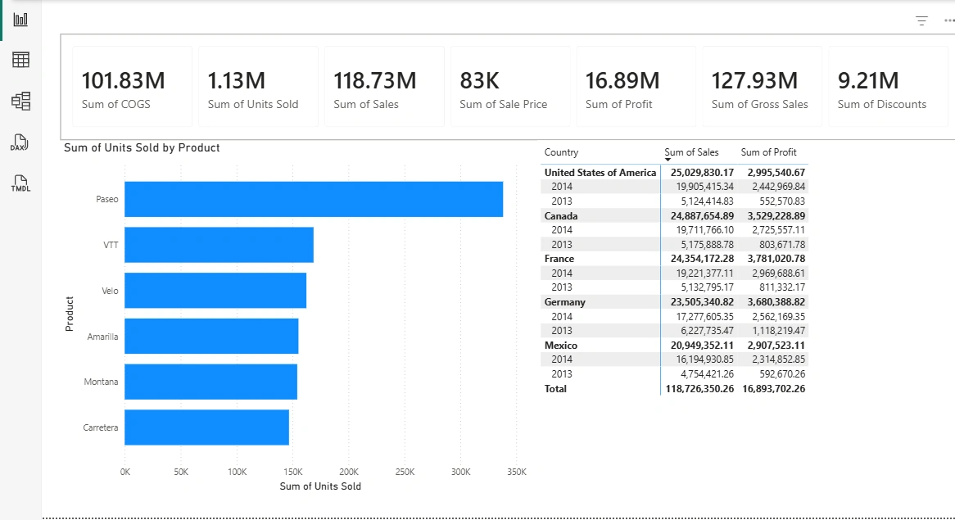This screenshot has width=955, height=520.
Task: Select the 1.13M Sum of Units Sold card
Action: point(258,87)
